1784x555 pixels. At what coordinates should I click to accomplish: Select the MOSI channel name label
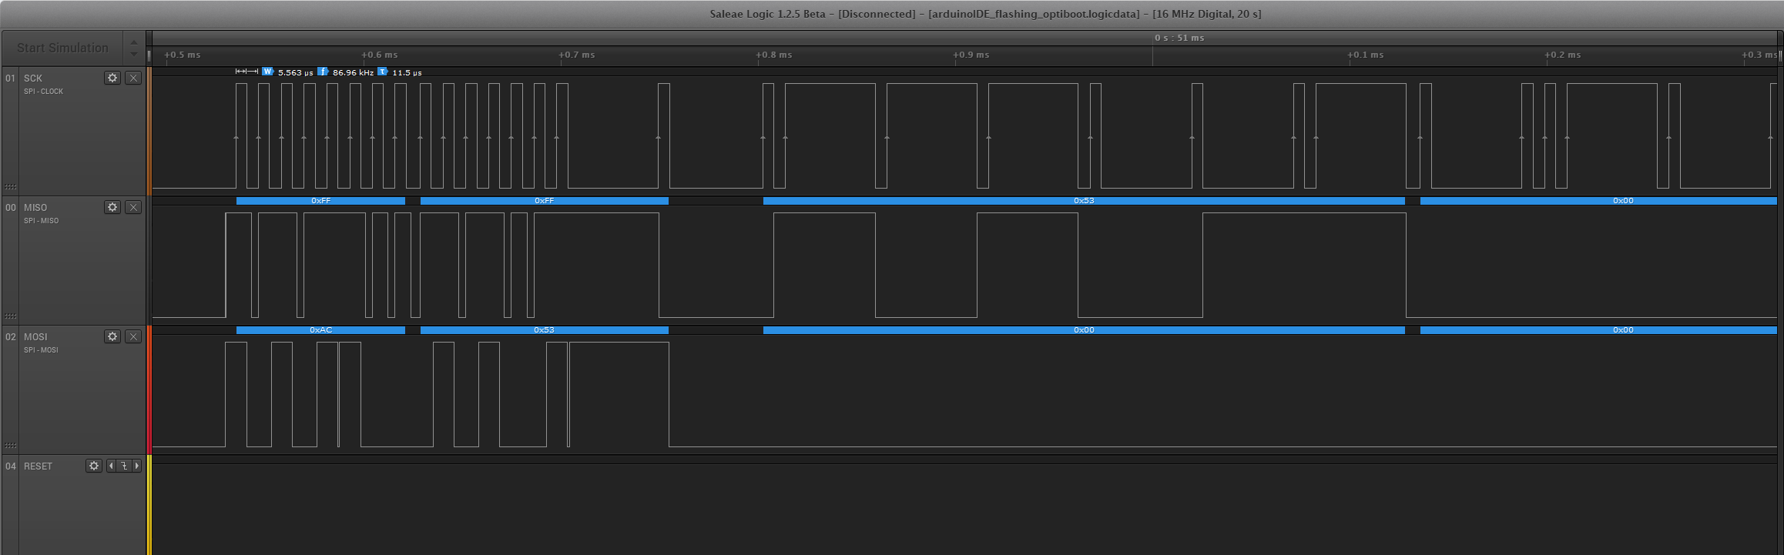[x=35, y=337]
